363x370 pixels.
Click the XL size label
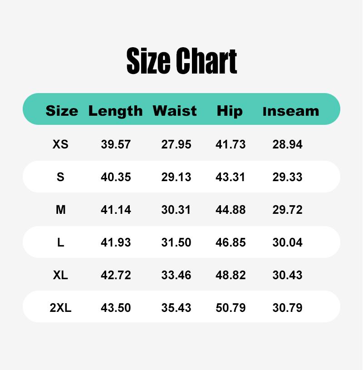coord(60,275)
